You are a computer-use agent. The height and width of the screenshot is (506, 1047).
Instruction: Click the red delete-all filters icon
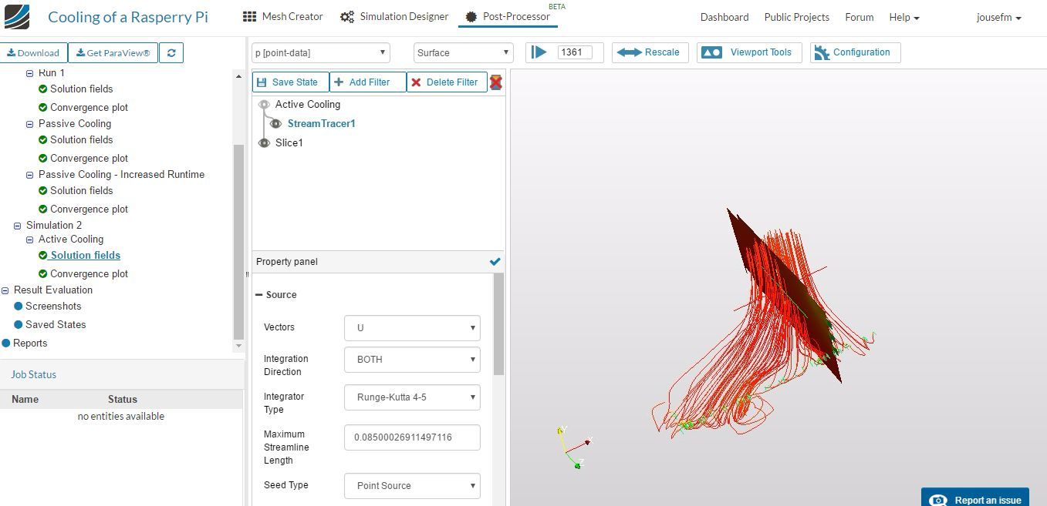[496, 82]
